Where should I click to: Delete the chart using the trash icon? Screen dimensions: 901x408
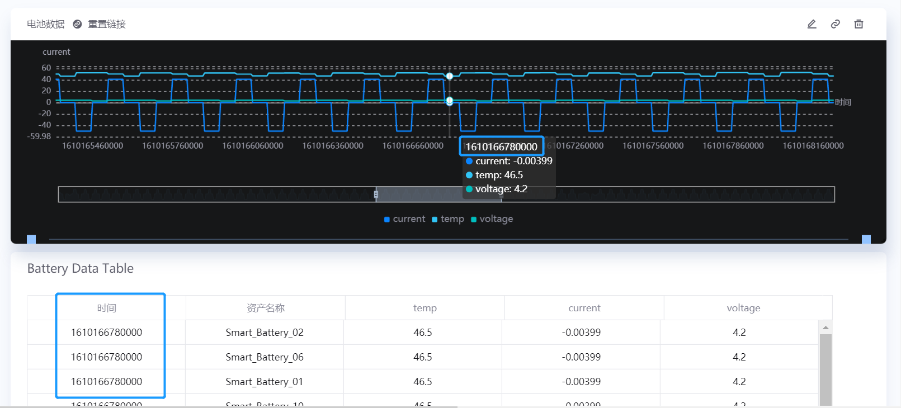(858, 24)
